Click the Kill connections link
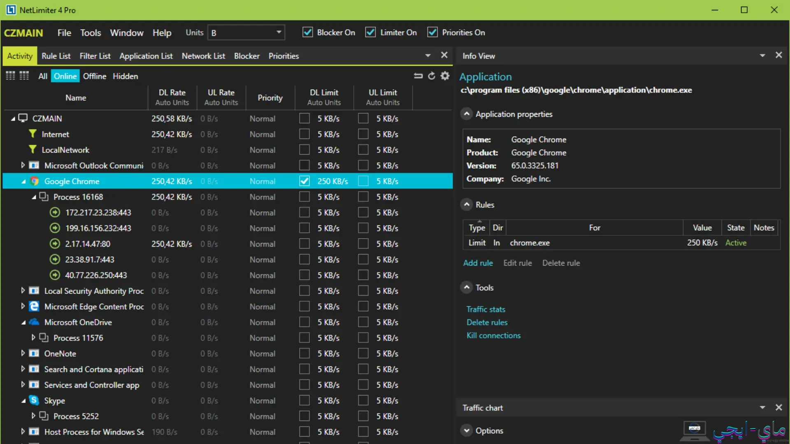The image size is (790, 444). [x=493, y=335]
